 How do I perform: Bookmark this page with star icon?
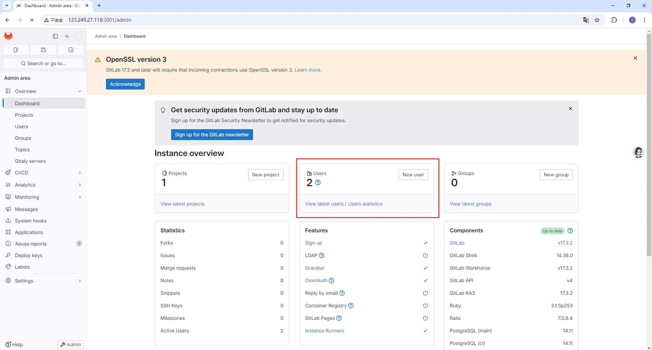(x=597, y=20)
